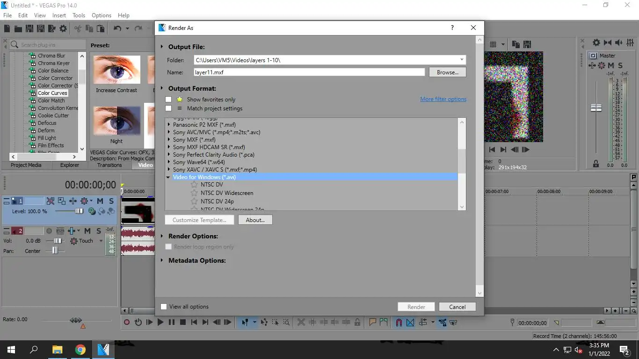Expand Sony XAVC / XAVC S formats

169,170
